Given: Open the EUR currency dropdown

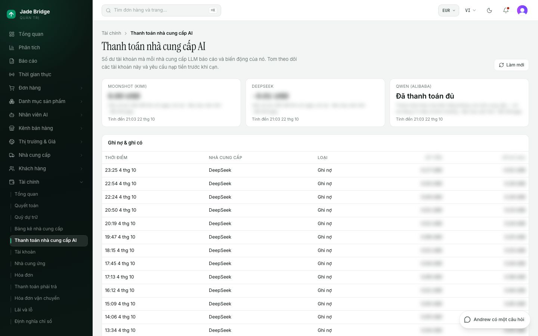Looking at the screenshot, I should [x=449, y=10].
